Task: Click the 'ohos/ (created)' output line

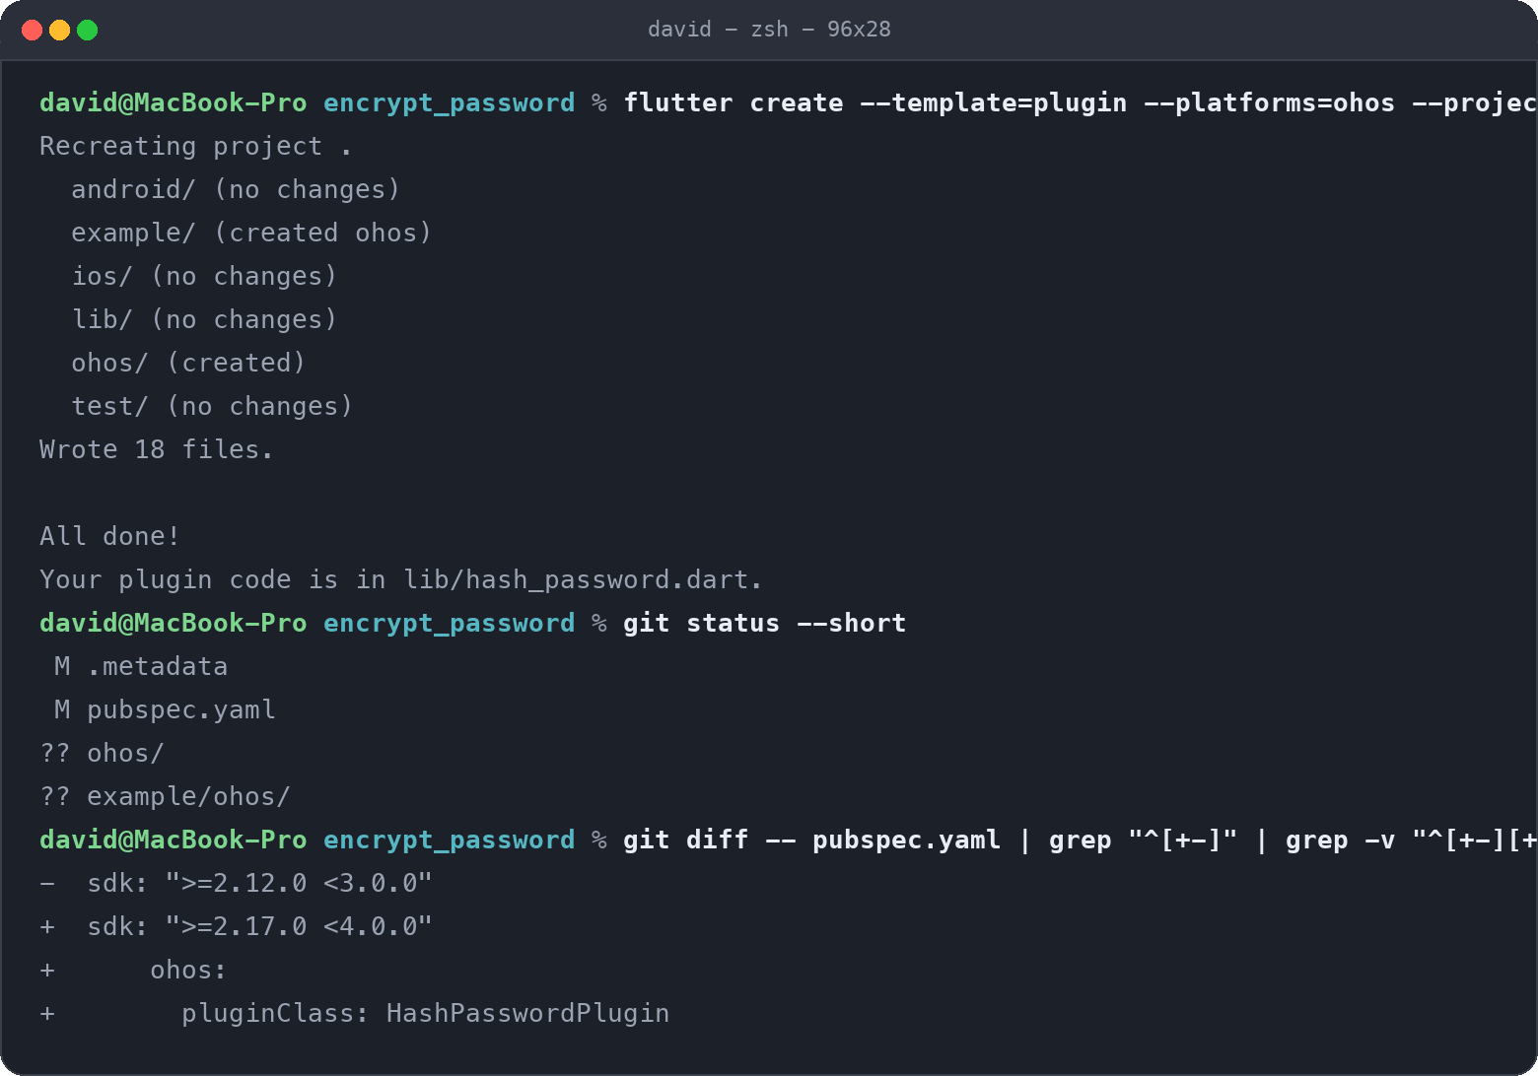Action: click(188, 363)
